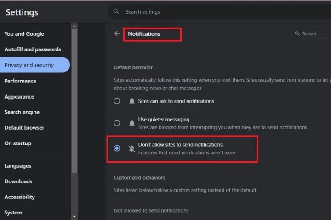Focus the Notifications page Search field
Image resolution: width=331 pixels, height=220 pixels.
click(315, 33)
